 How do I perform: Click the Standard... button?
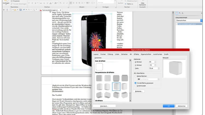104,106
